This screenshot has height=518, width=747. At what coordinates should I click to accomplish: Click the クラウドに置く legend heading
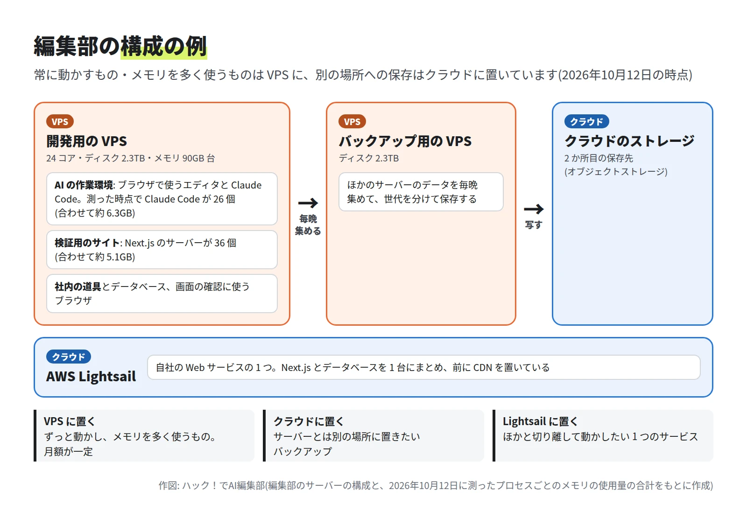(309, 421)
